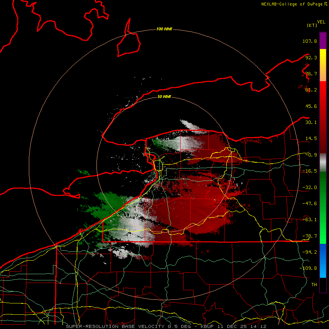The width and height of the screenshot is (329, 329).
Task: Click the 92.3 scale value
Action: (311, 57)
